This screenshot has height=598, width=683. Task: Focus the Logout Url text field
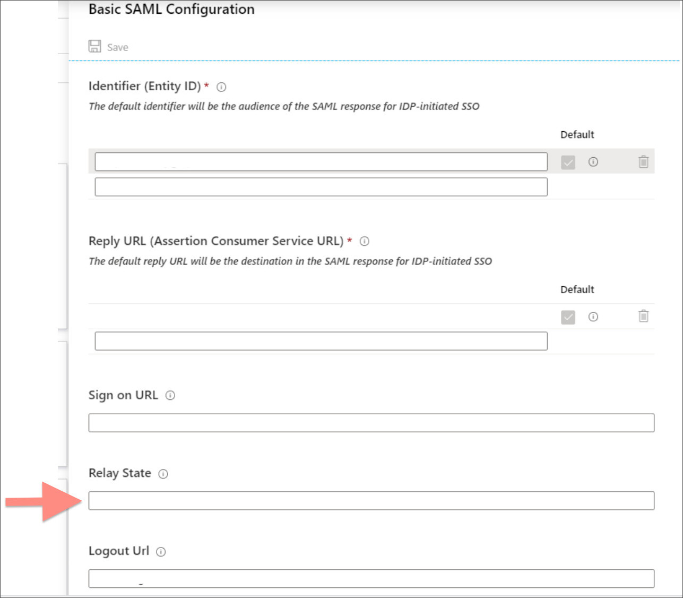[371, 578]
